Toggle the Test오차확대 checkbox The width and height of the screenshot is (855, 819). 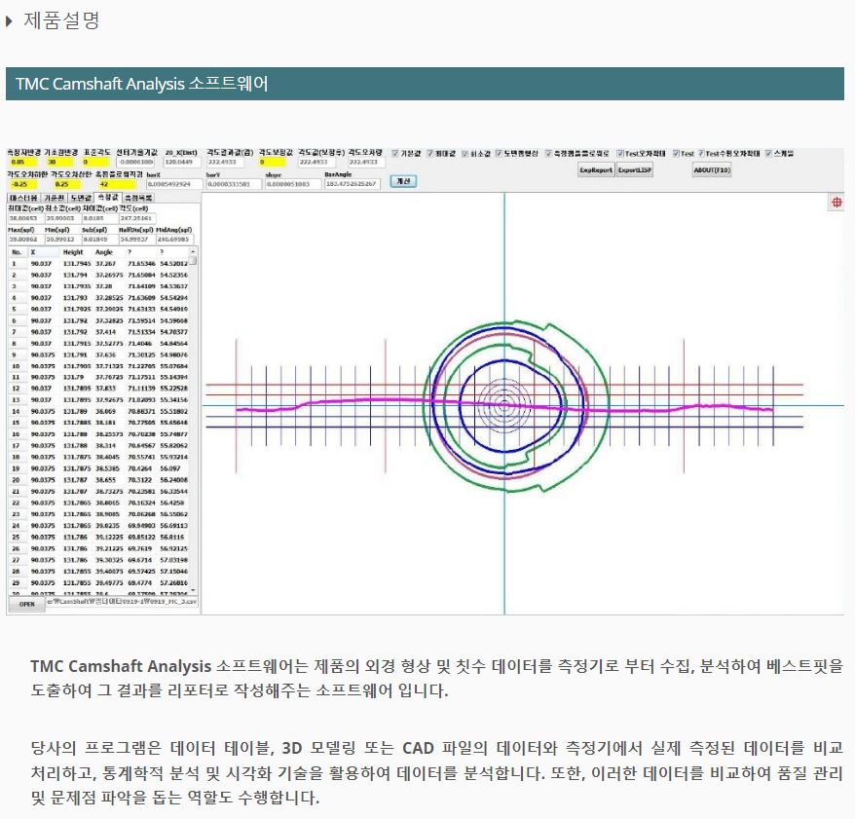620,153
